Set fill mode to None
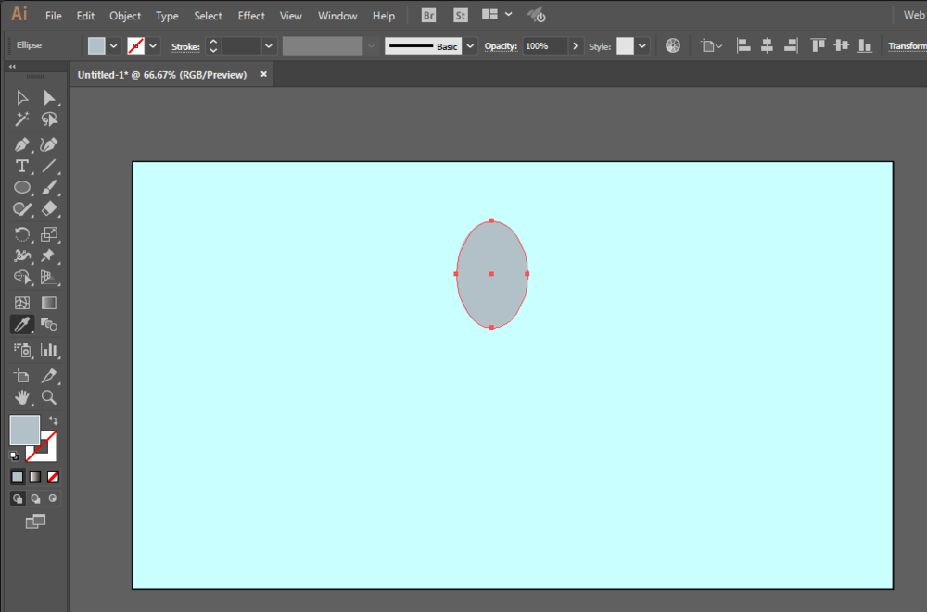The width and height of the screenshot is (927, 612). 53,477
